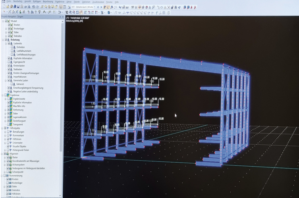Collapse the Belastung tree node
Image resolution: width=299 pixels, height=198 pixels.
(2, 40)
